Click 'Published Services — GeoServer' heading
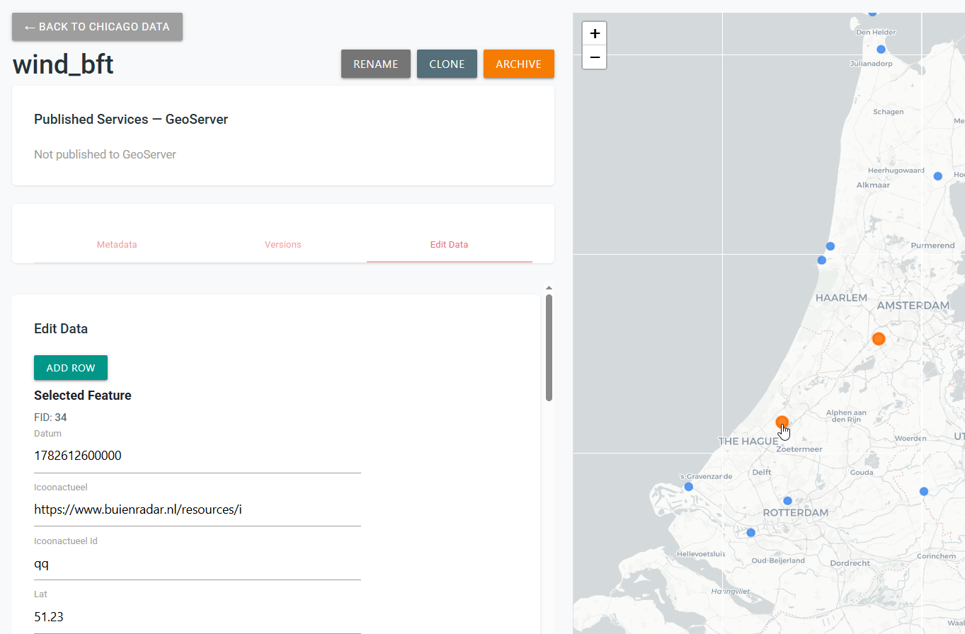 (x=131, y=120)
